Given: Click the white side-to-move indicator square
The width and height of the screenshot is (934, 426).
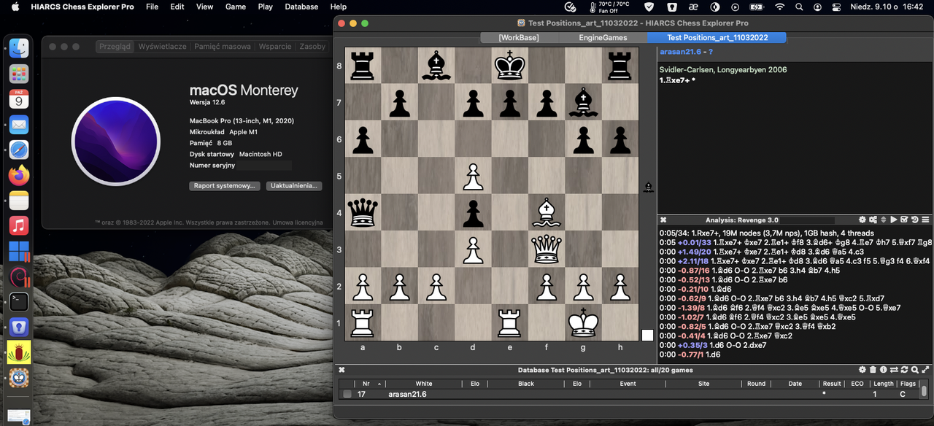Looking at the screenshot, I should 647,336.
